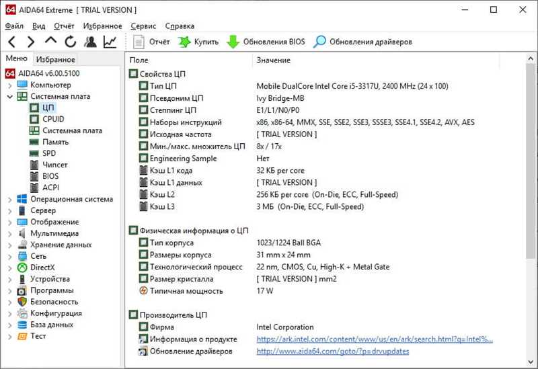
Task: Expand the Хранение данных tree node
Action: tap(10, 245)
